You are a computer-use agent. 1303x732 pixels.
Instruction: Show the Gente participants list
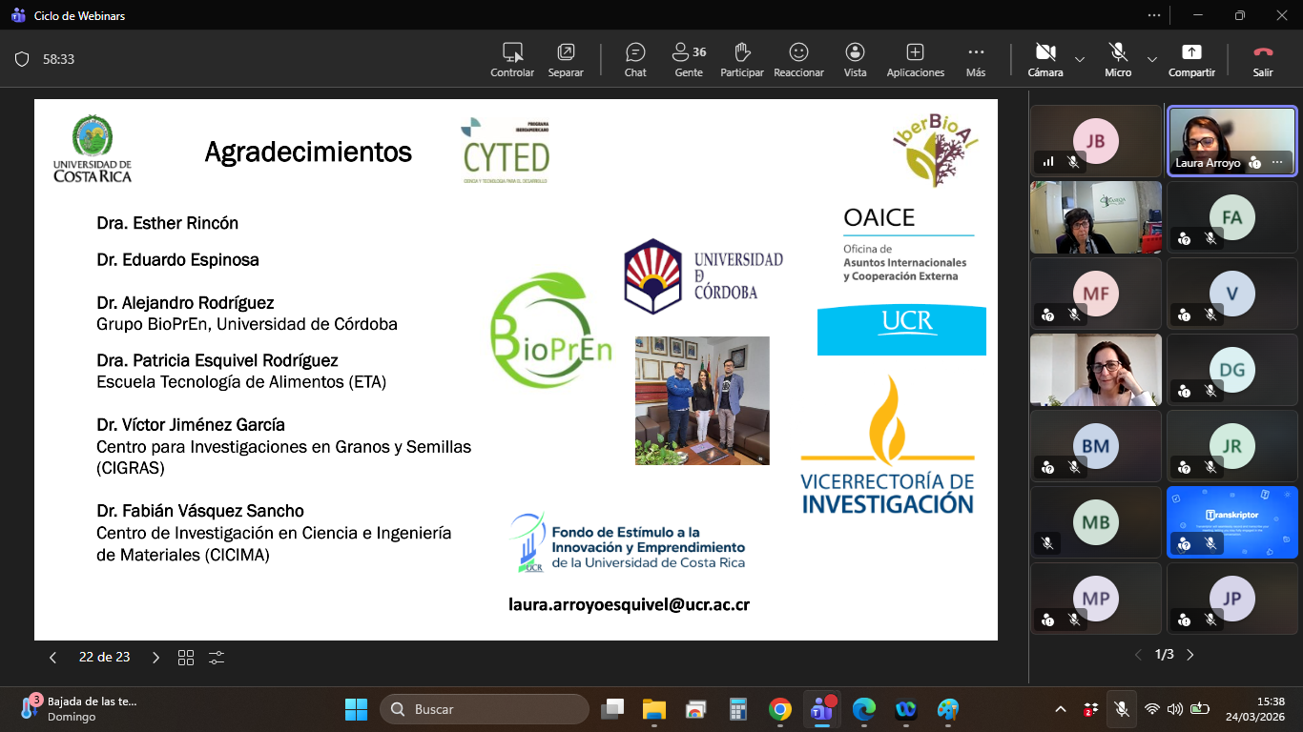tap(688, 59)
